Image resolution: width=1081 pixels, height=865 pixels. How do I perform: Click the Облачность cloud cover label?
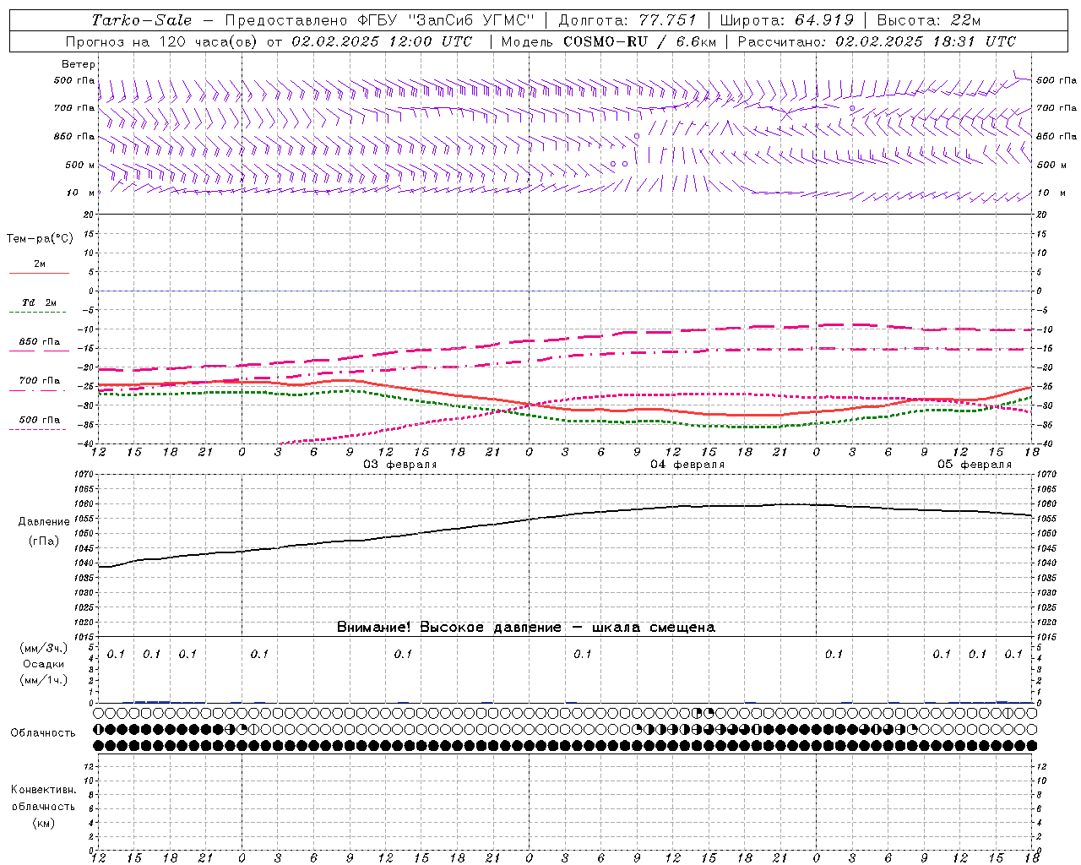click(x=43, y=733)
